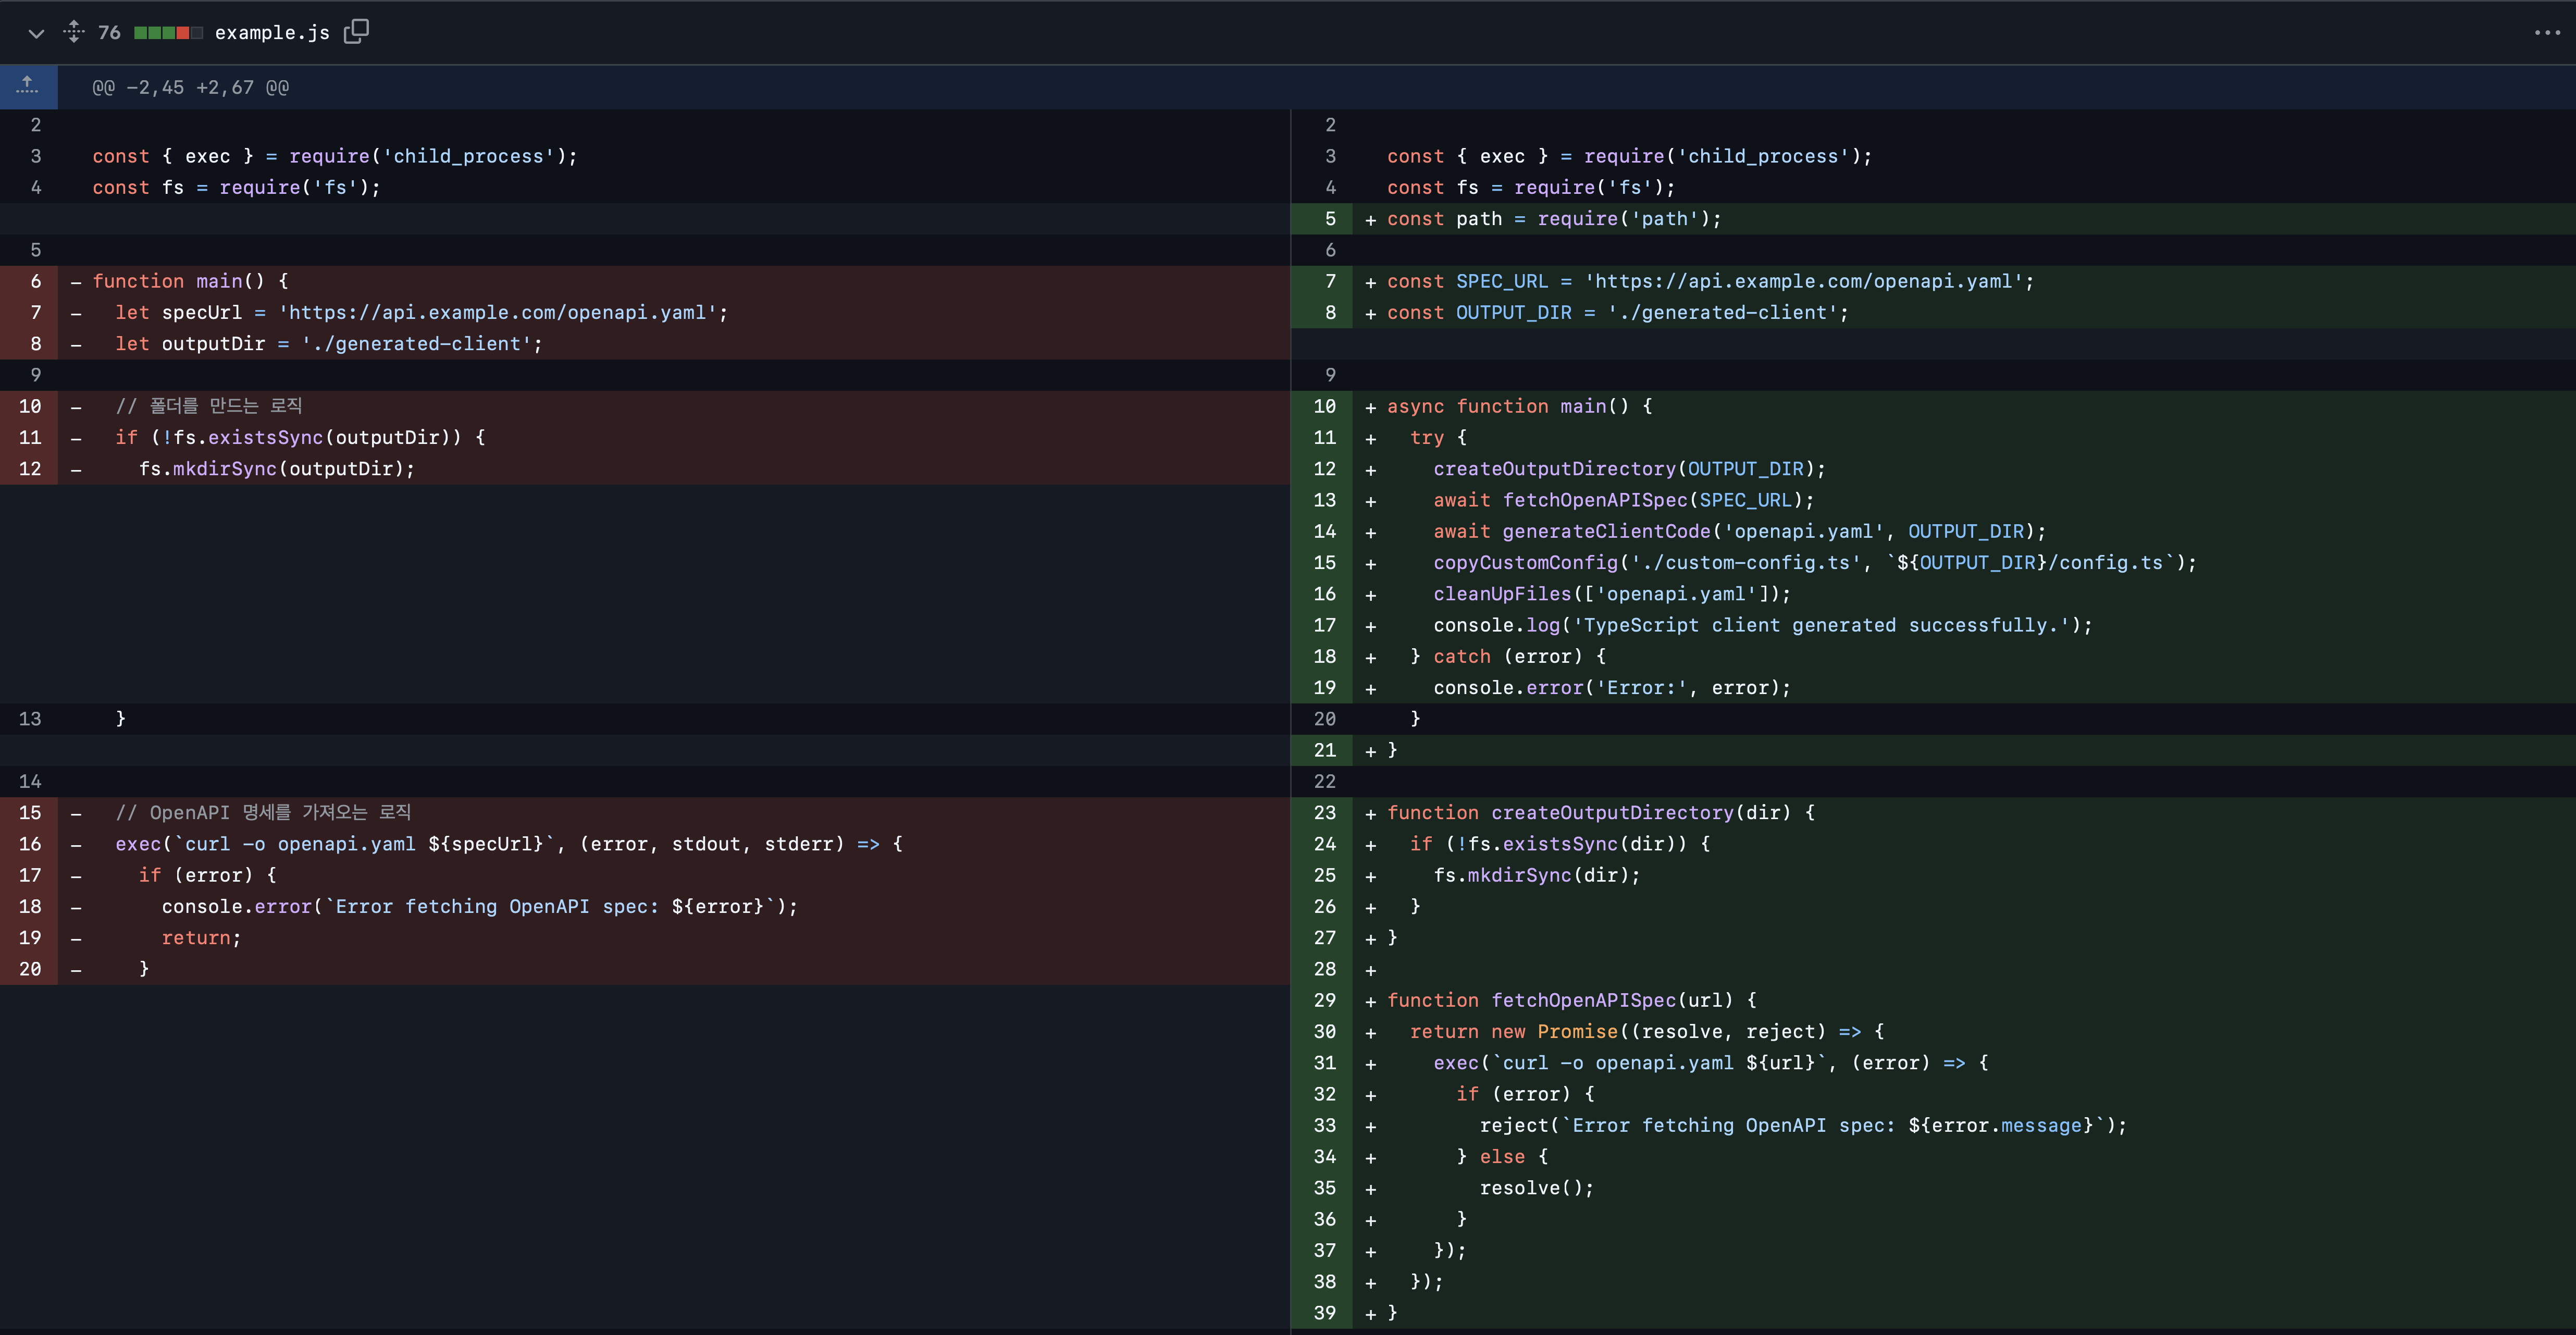Click removed return; on left line 19
This screenshot has height=1335, width=2576.
[x=201, y=938]
